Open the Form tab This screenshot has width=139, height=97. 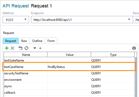click(x=51, y=41)
